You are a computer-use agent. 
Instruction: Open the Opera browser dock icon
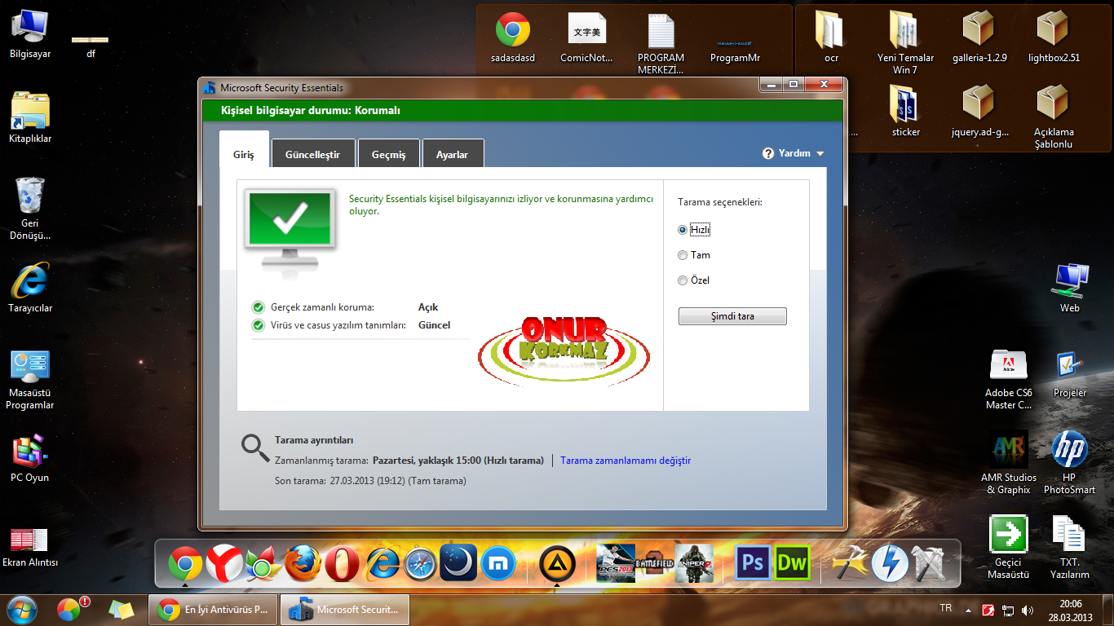[x=342, y=563]
